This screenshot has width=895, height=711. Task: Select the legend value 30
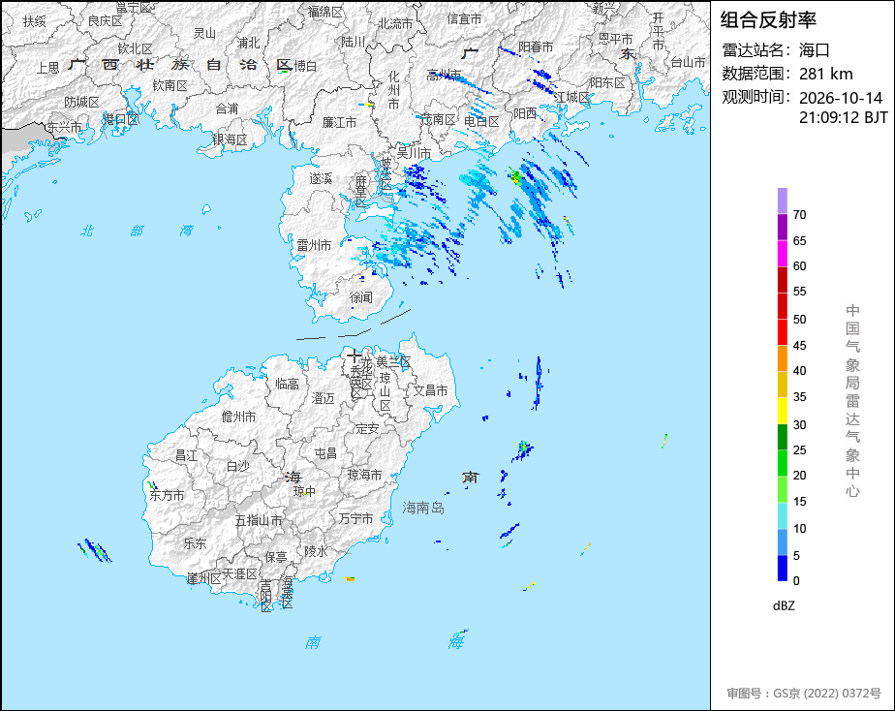pyautogui.click(x=800, y=424)
